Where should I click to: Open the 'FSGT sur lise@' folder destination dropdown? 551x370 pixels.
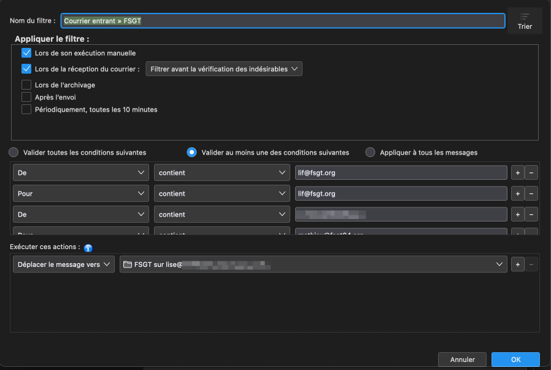[x=313, y=264]
